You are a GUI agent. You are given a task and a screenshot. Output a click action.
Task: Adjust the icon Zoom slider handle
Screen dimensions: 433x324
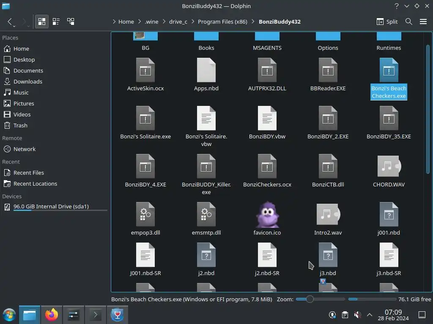coord(310,299)
